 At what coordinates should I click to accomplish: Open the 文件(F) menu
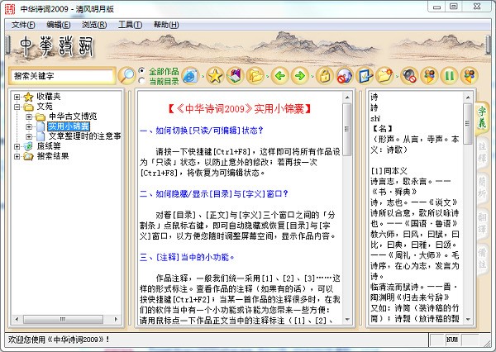click(23, 25)
